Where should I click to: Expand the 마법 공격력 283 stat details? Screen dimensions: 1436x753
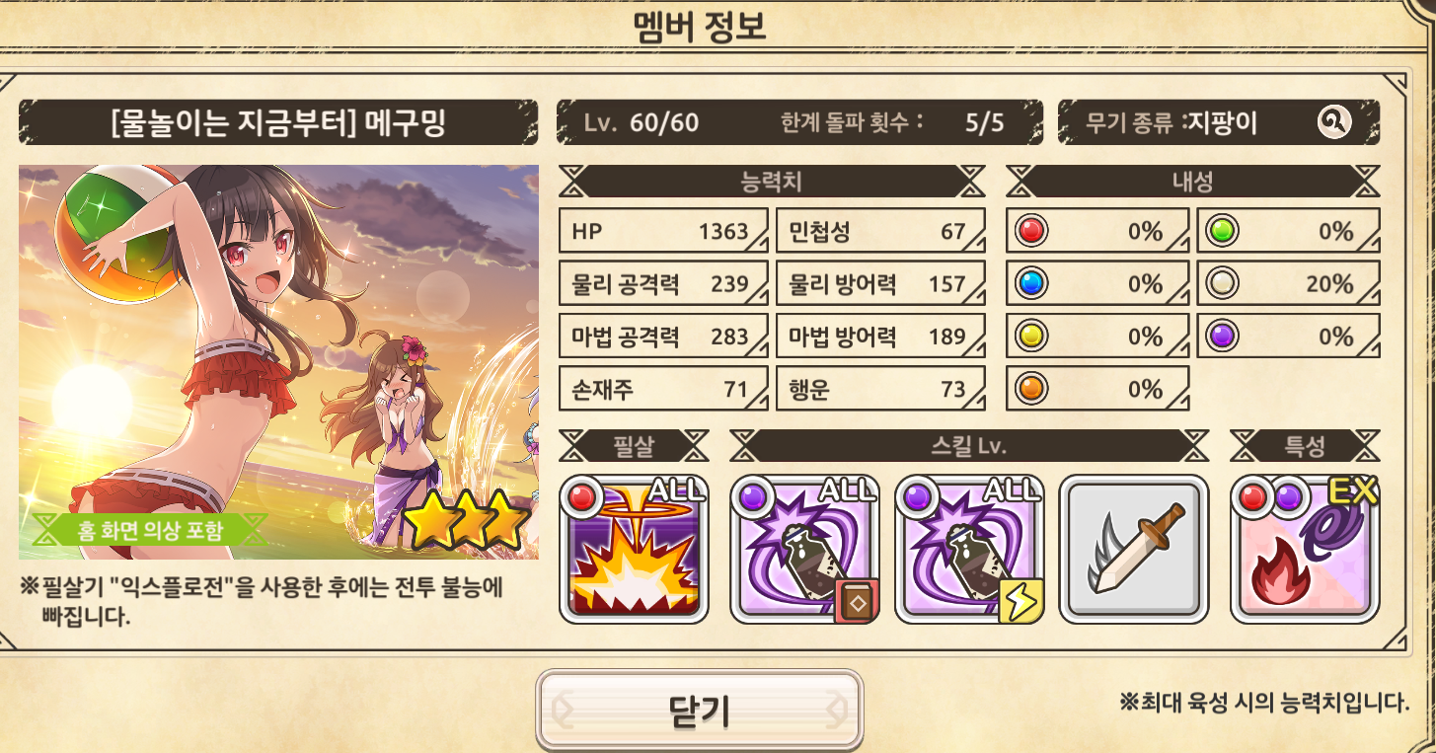click(663, 337)
